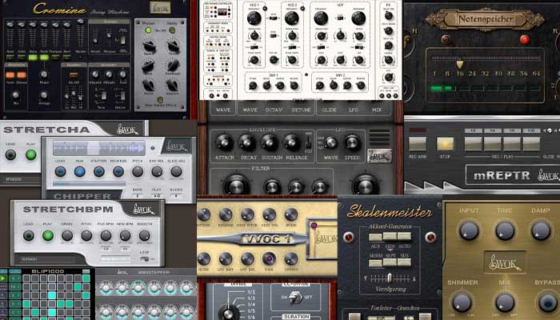Click the bright red LED button in Notenspeicher
This screenshot has height=320, width=560.
[524, 39]
